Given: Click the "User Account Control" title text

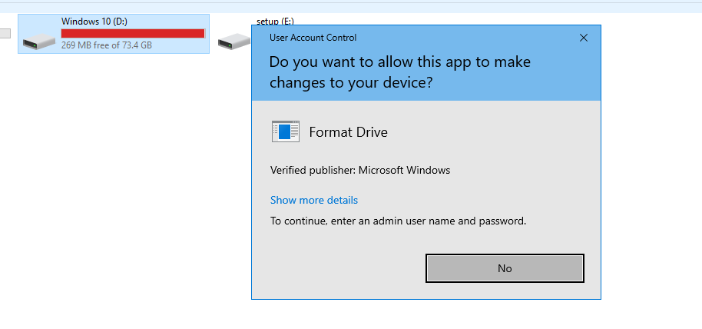Looking at the screenshot, I should point(313,38).
